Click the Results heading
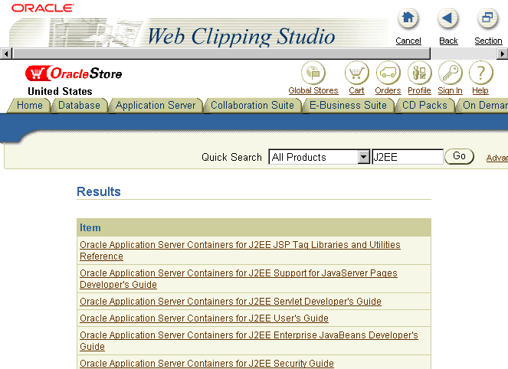 pyautogui.click(x=99, y=191)
